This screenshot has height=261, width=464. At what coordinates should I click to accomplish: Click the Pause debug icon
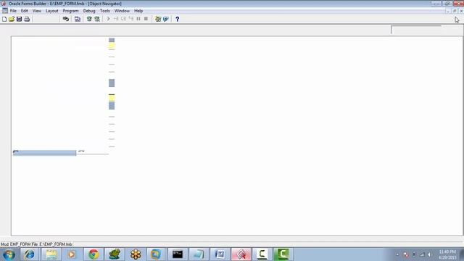(138, 19)
